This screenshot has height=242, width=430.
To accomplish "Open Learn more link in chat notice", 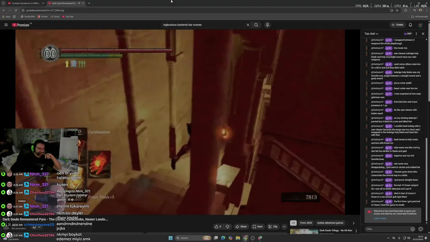I will 380,218.
